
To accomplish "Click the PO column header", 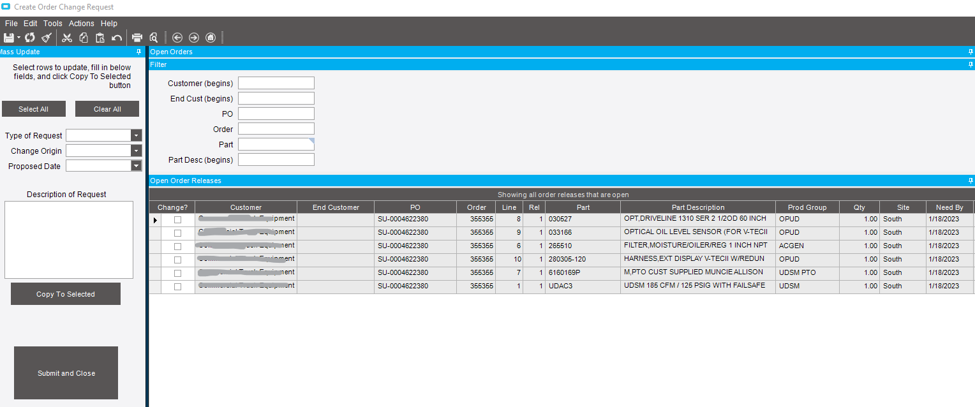I will click(x=415, y=207).
